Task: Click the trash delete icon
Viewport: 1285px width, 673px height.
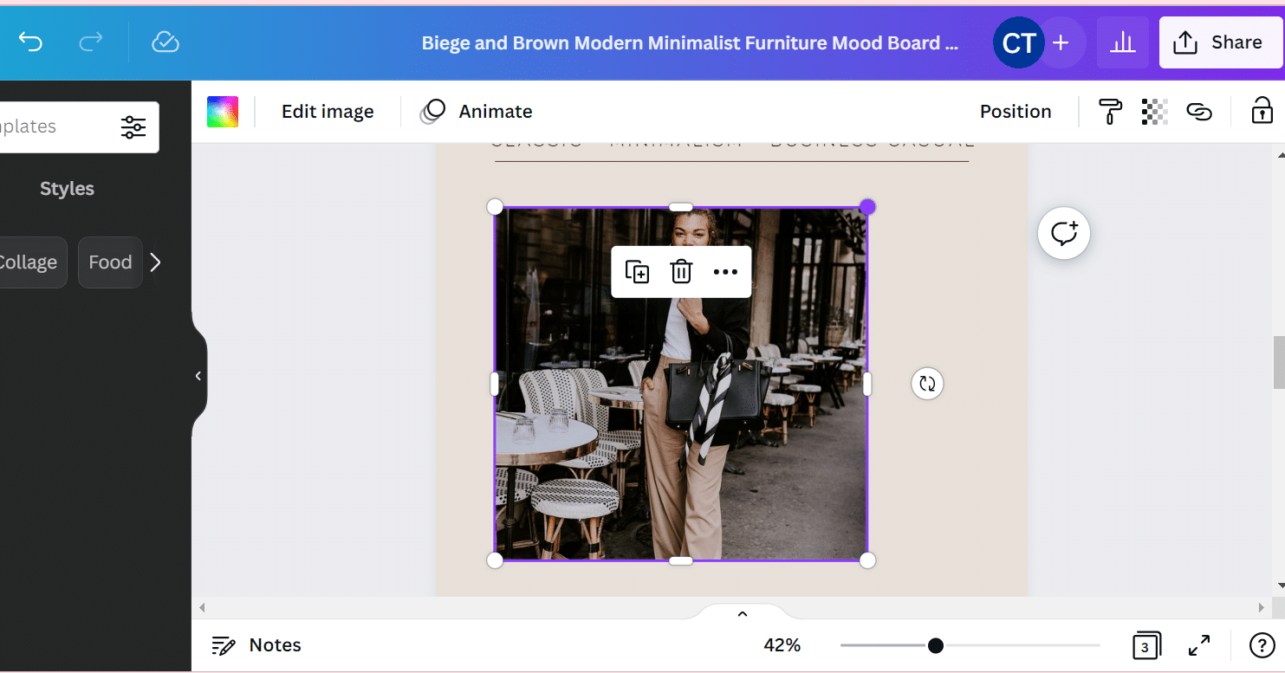Action: [x=681, y=272]
